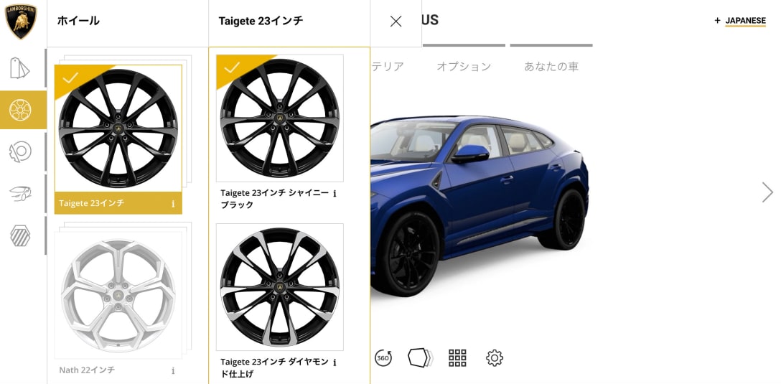Viewport: 781px width, 384px height.
Task: Open the settings gear below the car
Action: click(x=494, y=357)
